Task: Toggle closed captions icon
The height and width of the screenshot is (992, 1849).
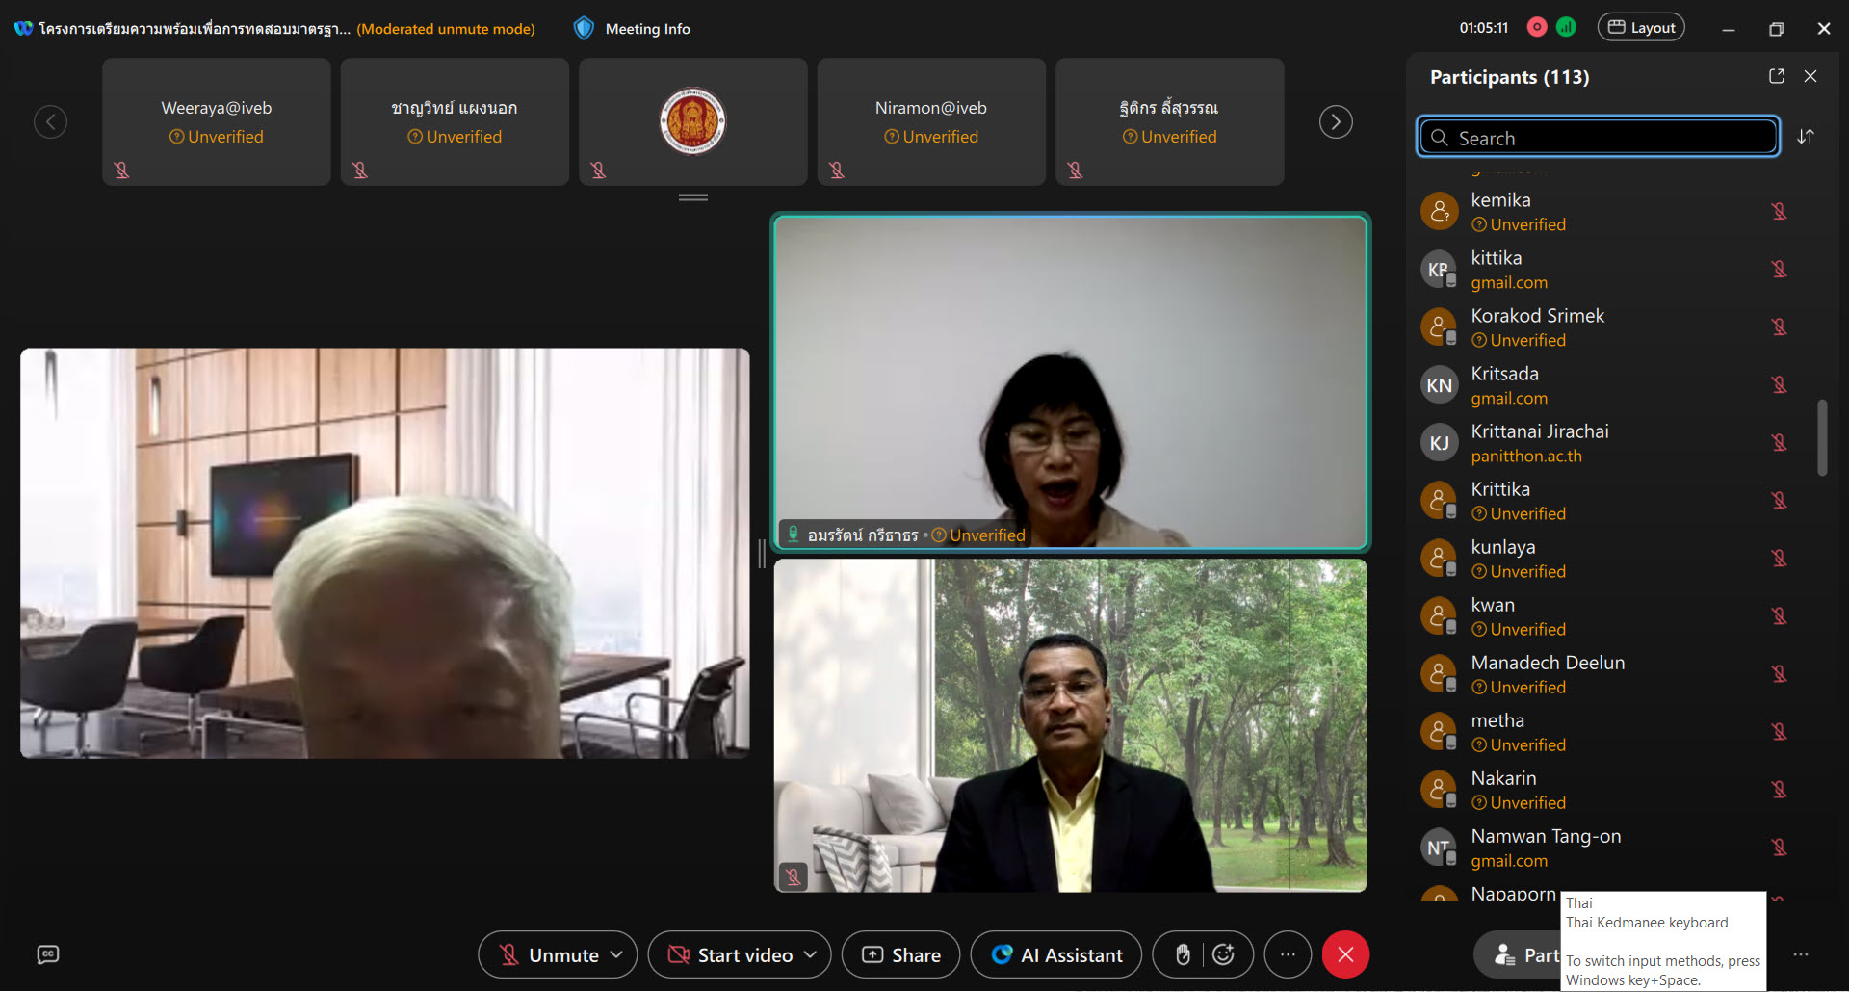Action: (48, 954)
